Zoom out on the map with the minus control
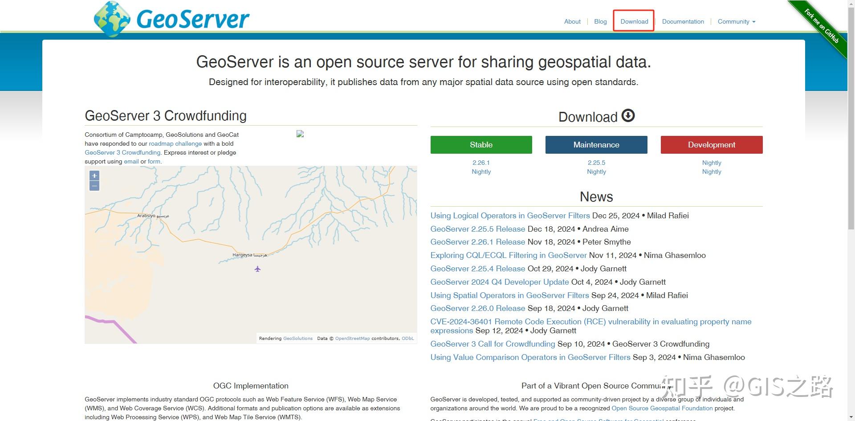Screen dimensions: 855x421 [94, 186]
